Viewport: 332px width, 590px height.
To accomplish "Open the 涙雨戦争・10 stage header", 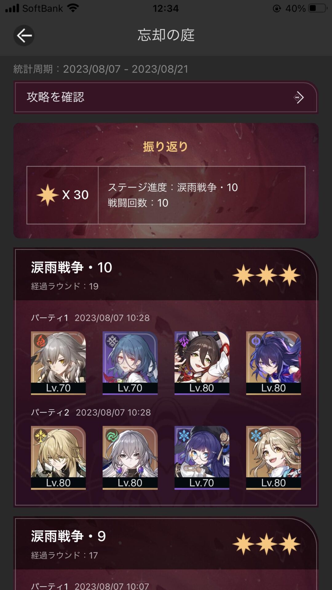I will (x=166, y=275).
